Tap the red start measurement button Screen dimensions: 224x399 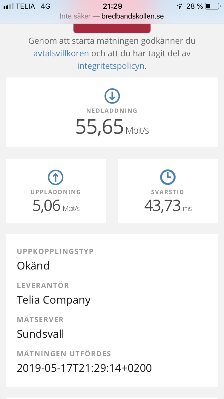pyautogui.click(x=112, y=28)
